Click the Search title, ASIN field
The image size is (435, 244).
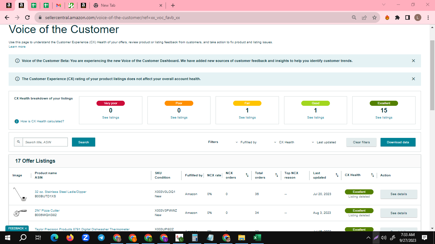(45, 142)
